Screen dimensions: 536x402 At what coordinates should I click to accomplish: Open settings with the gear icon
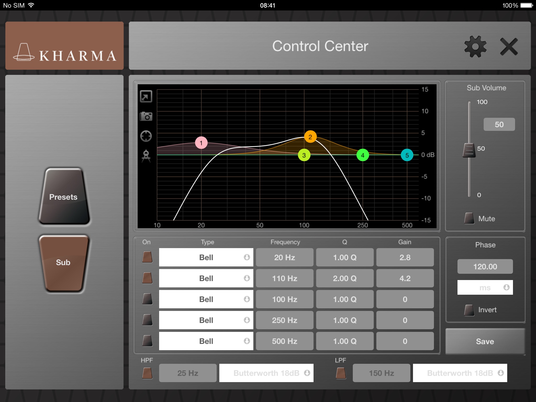click(475, 46)
